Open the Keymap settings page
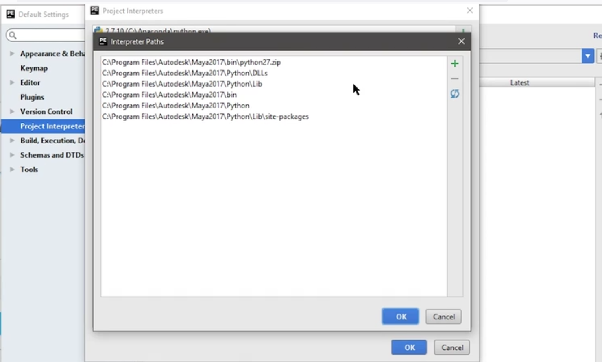This screenshot has width=602, height=362. [34, 68]
